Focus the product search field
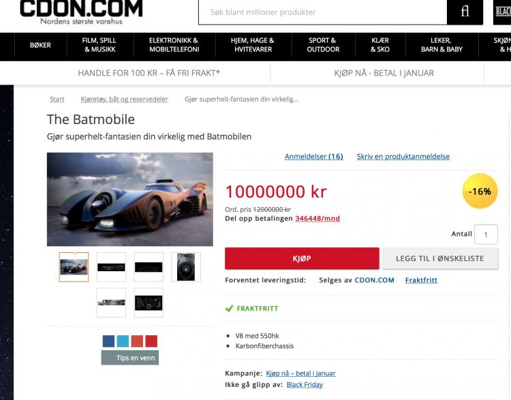 click(x=323, y=12)
